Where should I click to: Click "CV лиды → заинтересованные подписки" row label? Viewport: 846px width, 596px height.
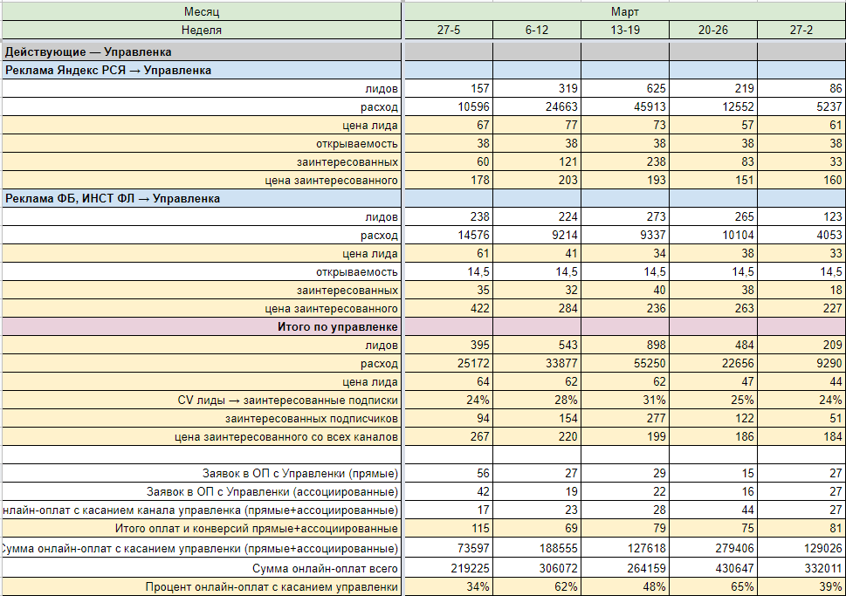pos(287,400)
